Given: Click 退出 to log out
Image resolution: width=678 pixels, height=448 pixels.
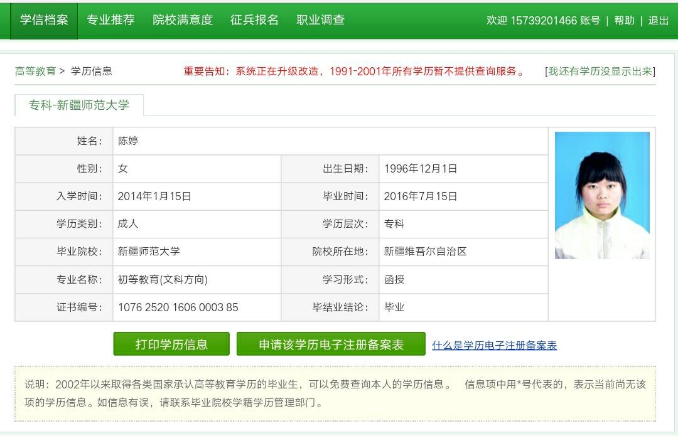Looking at the screenshot, I should pos(658,20).
